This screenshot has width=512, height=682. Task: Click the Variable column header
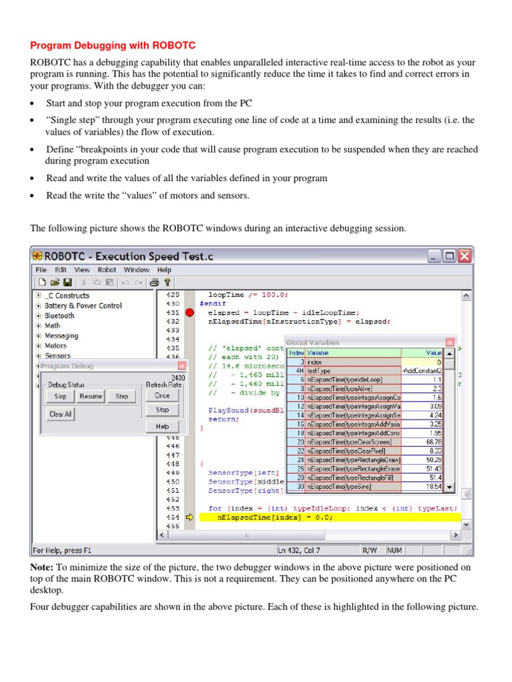[353, 353]
